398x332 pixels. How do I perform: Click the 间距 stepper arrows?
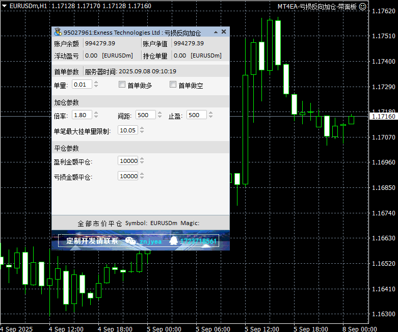pos(160,115)
